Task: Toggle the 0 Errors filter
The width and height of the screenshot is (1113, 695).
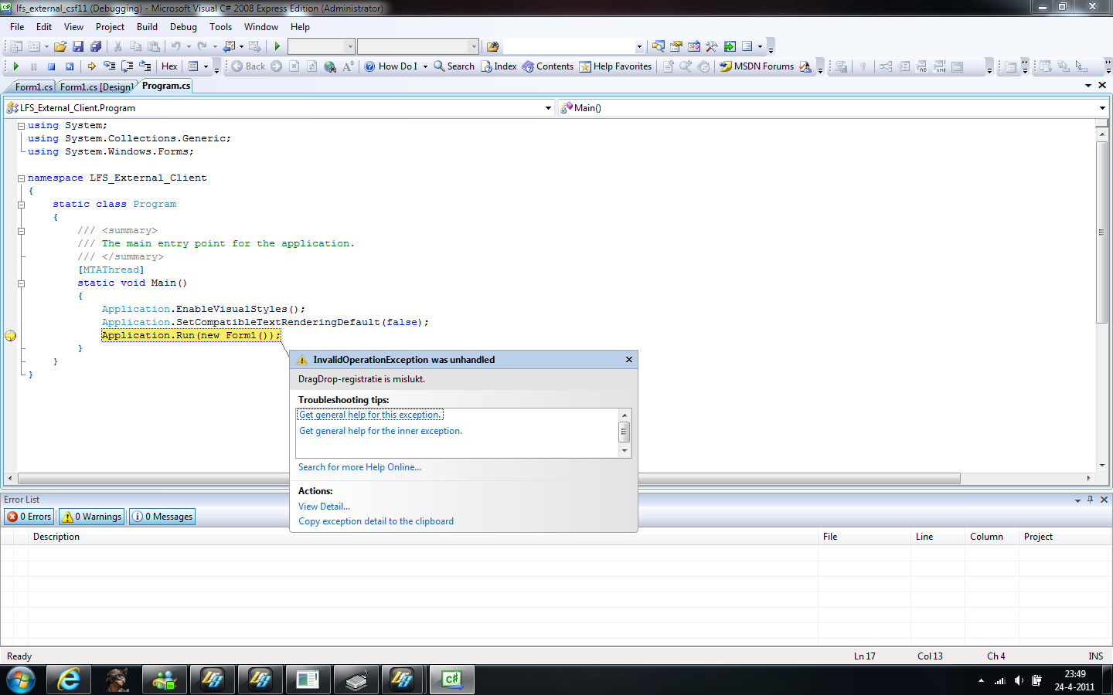Action: (29, 517)
